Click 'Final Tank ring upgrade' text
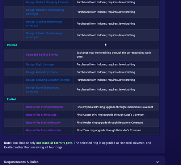This screenshot has height=165, width=181. 109,130
